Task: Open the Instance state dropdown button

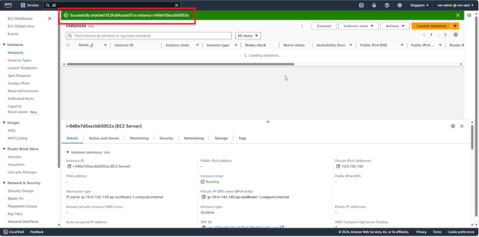Action: (x=359, y=26)
